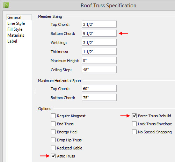
Task: Click the Member Sizing Top Chord field
Action: [x=99, y=24]
